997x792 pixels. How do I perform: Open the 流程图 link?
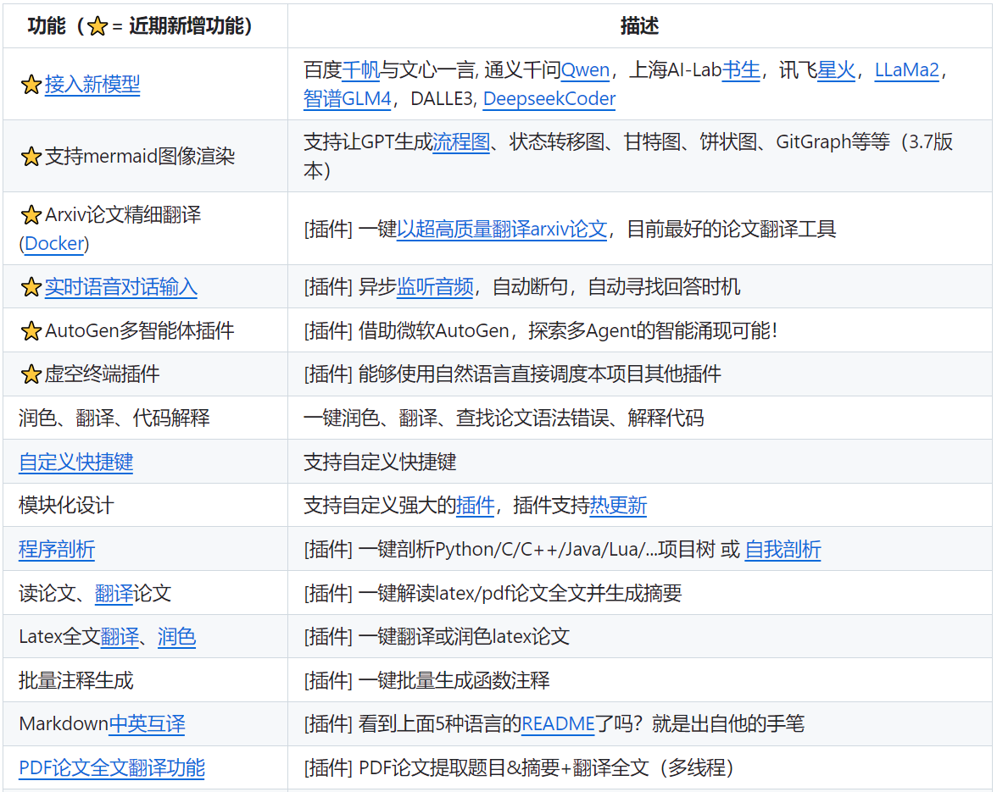[461, 141]
